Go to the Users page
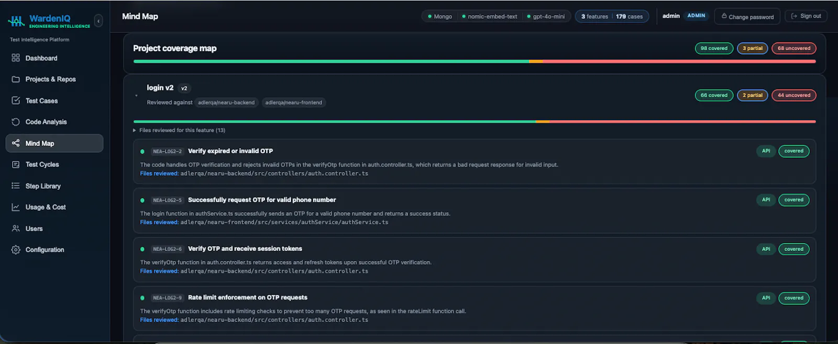This screenshot has height=344, width=838. click(x=54, y=228)
